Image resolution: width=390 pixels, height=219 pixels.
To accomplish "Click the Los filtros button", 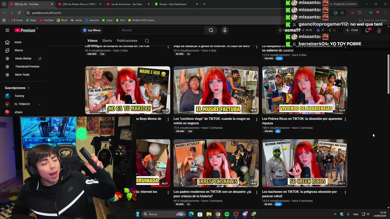I will click(x=92, y=30).
